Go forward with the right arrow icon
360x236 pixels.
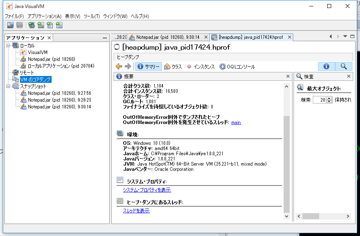pos(128,66)
